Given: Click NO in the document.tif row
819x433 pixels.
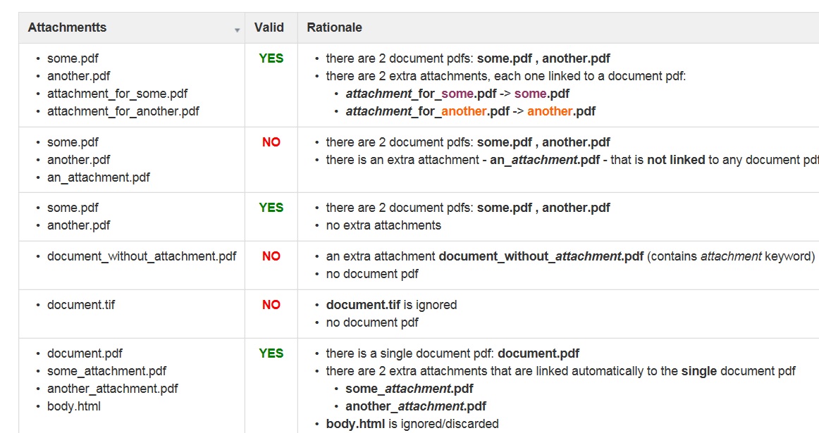Looking at the screenshot, I should click(271, 305).
